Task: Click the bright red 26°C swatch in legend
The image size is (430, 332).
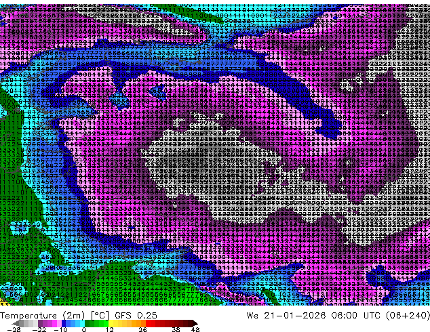Action: pyautogui.click(x=148, y=323)
